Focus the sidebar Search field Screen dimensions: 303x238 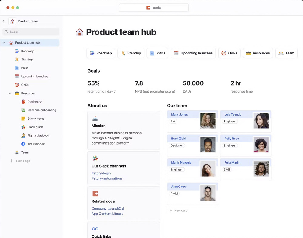[x=31, y=32]
